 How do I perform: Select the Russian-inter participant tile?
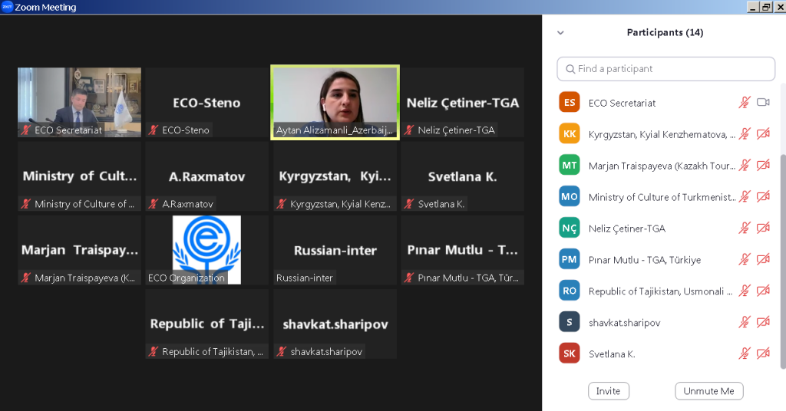click(335, 250)
